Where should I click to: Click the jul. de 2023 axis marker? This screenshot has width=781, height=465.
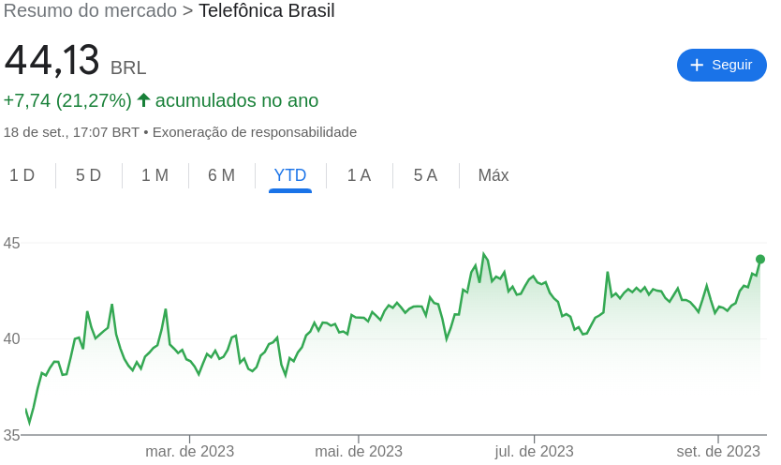tap(534, 451)
